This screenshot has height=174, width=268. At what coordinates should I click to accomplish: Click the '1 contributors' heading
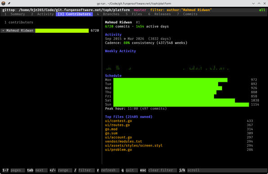tap(19, 22)
